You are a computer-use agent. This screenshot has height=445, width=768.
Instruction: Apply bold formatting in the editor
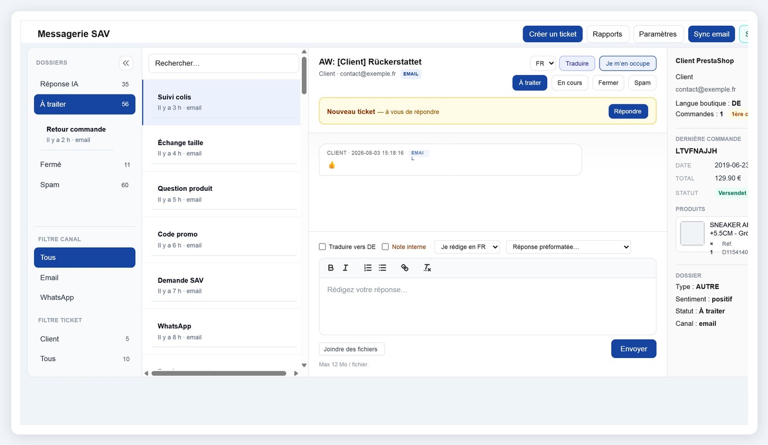coord(331,268)
